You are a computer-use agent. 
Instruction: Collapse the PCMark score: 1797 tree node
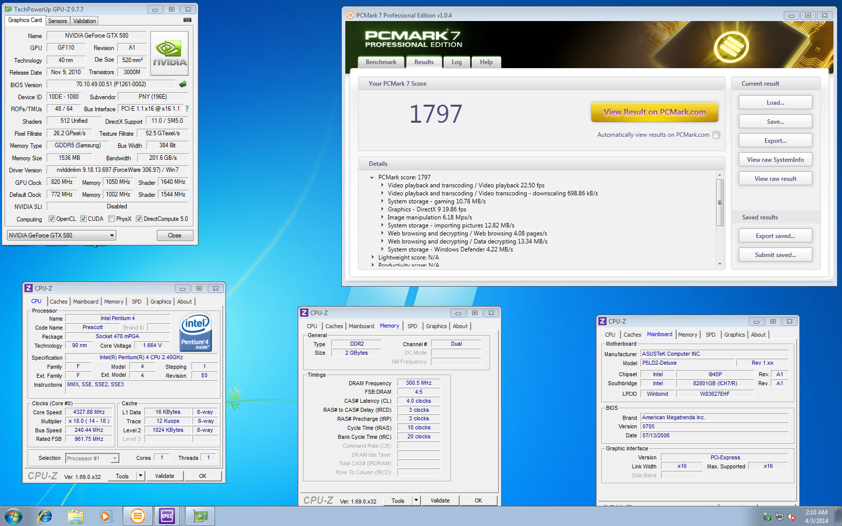(372, 177)
